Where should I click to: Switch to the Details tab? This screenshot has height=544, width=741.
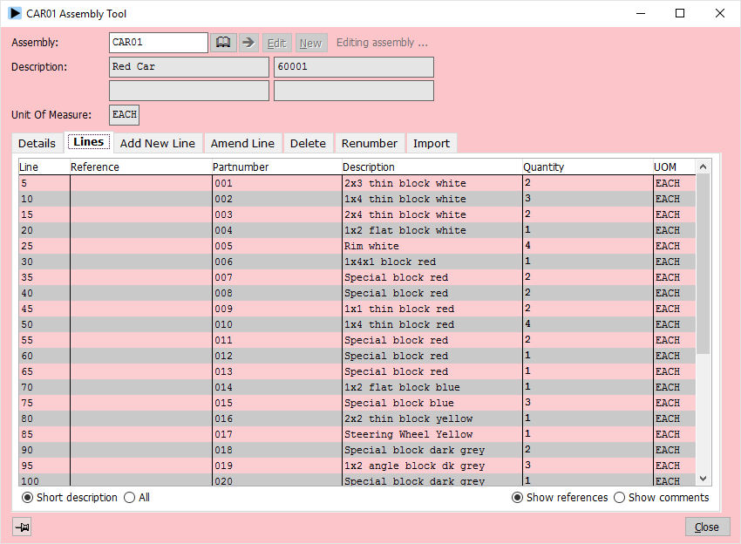click(x=37, y=143)
